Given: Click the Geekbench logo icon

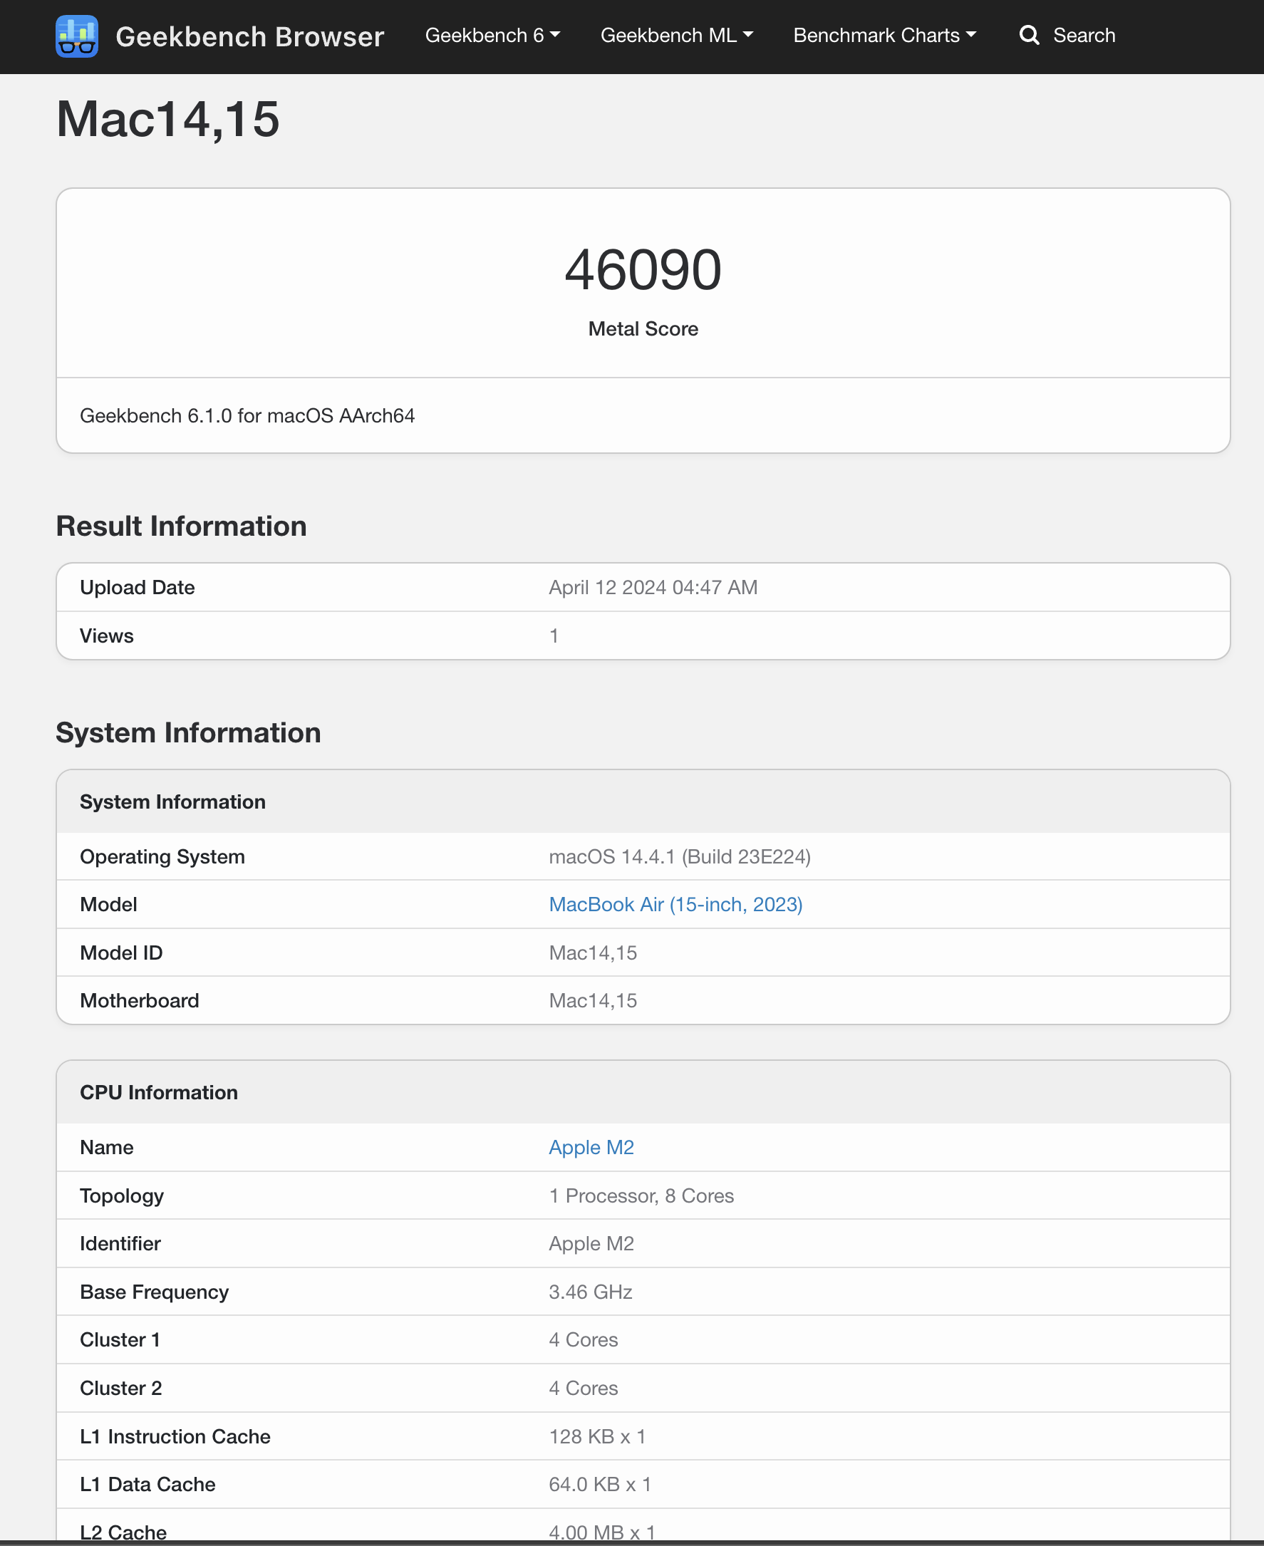Looking at the screenshot, I should pos(76,36).
